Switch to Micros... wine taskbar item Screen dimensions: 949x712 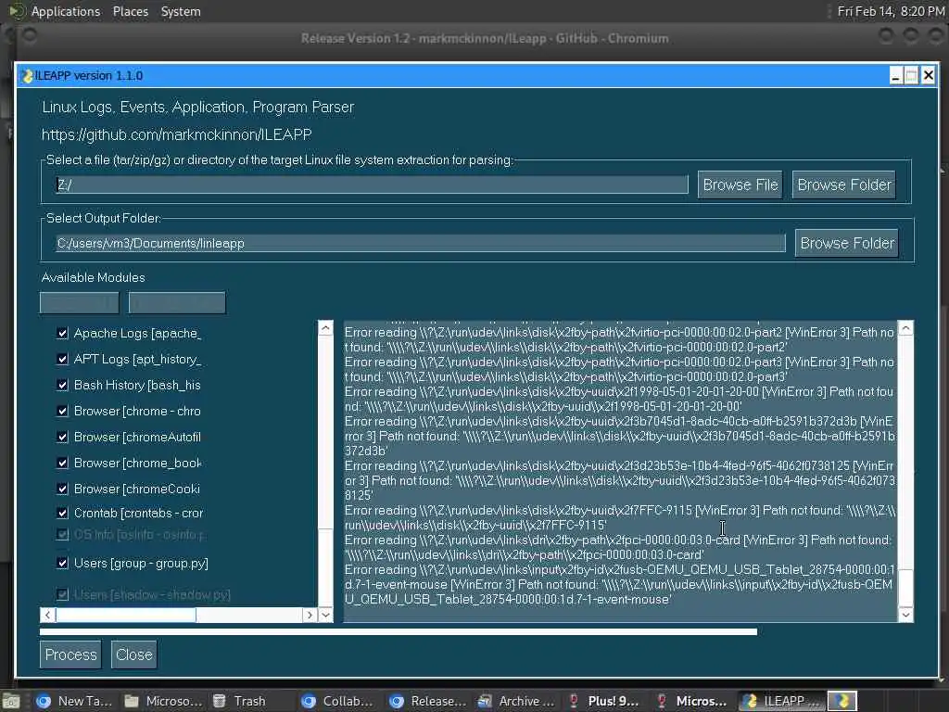click(692, 701)
